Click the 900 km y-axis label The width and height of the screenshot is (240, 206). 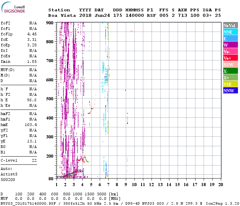pyautogui.click(x=50, y=23)
